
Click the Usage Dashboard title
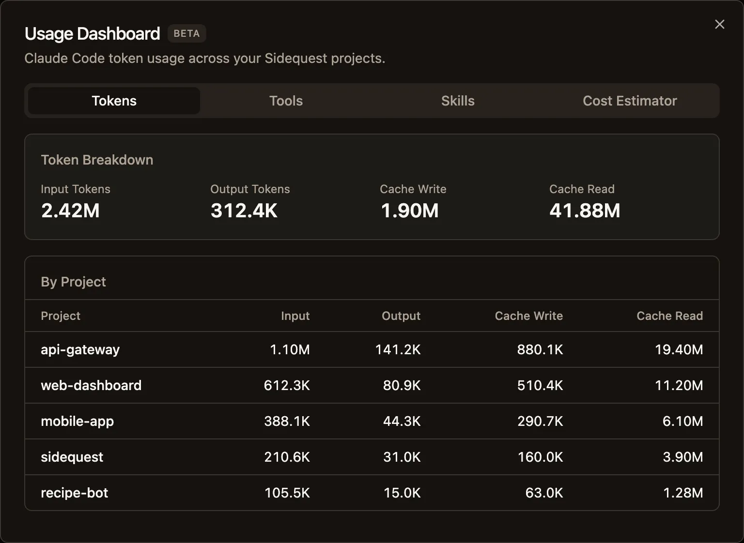[x=92, y=33]
